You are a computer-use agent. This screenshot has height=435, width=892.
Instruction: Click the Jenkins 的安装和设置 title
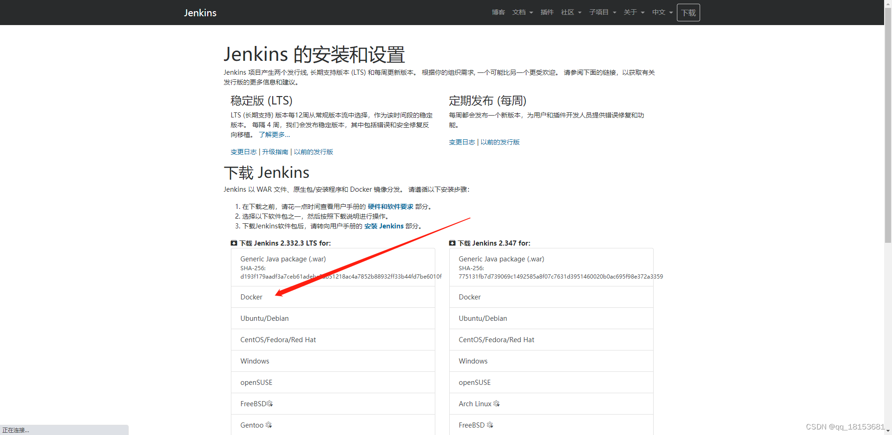[315, 54]
